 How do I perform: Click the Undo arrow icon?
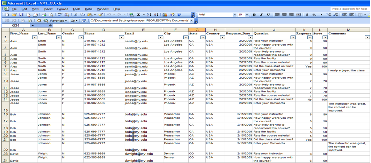point(110,15)
